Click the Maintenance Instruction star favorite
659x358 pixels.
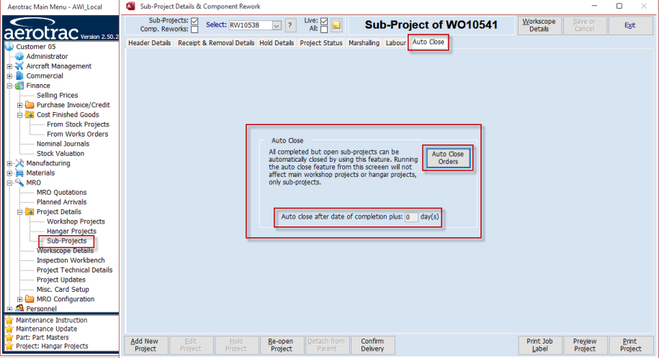click(x=9, y=320)
